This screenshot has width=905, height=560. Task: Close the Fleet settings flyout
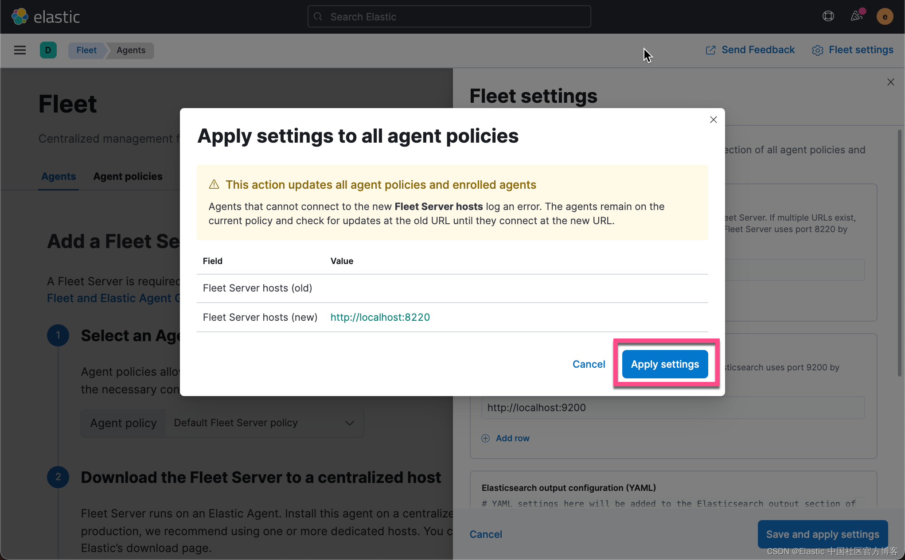(890, 82)
